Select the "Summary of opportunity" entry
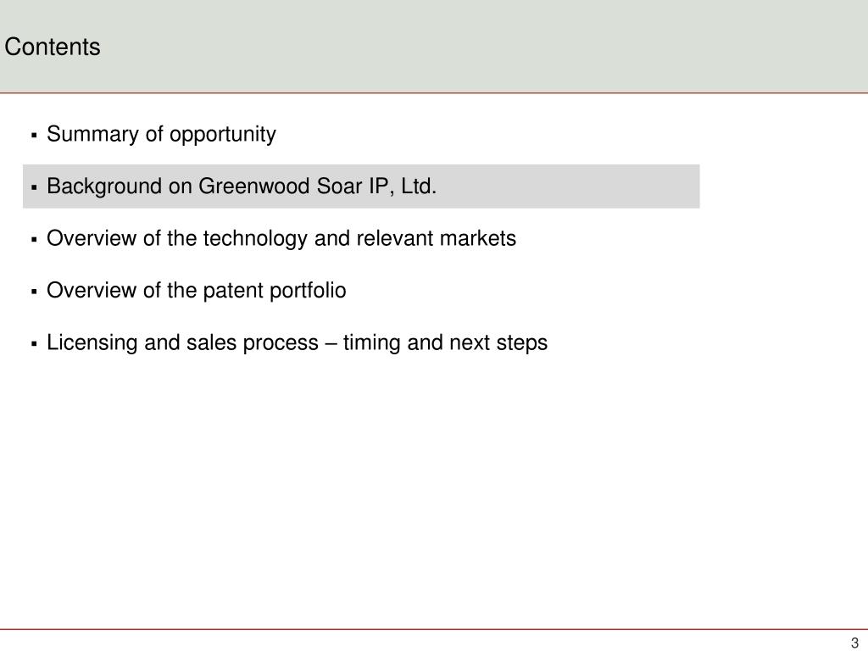This screenshot has width=868, height=651. tap(161, 135)
